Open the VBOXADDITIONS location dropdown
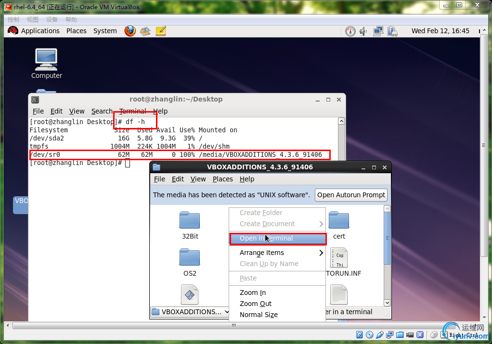492x344 pixels. click(x=190, y=312)
